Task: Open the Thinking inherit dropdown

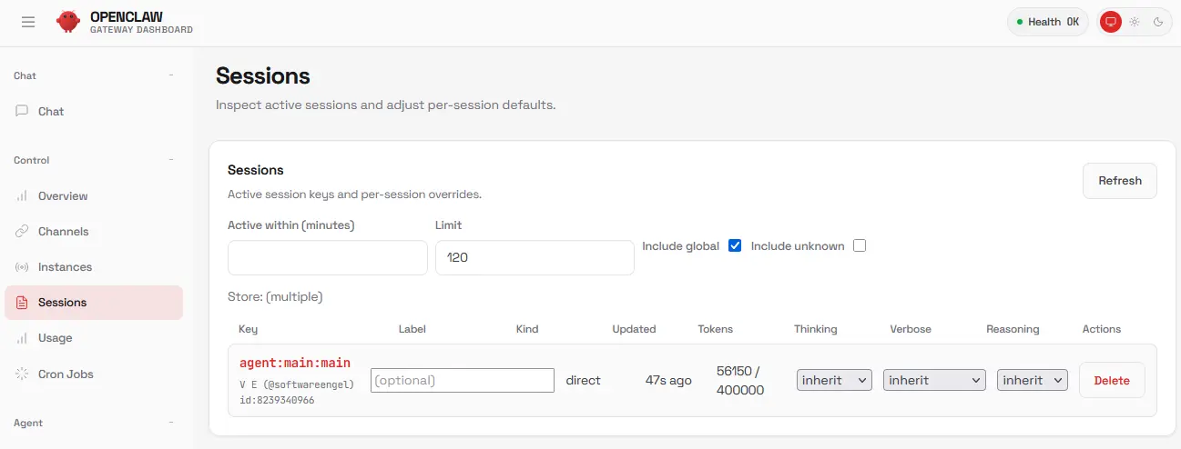Action: [x=834, y=380]
